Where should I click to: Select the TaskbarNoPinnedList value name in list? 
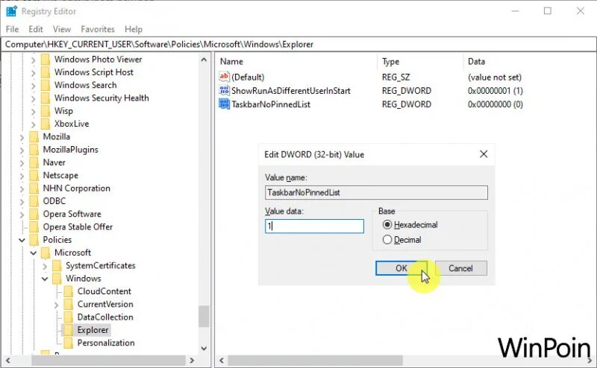coord(271,104)
